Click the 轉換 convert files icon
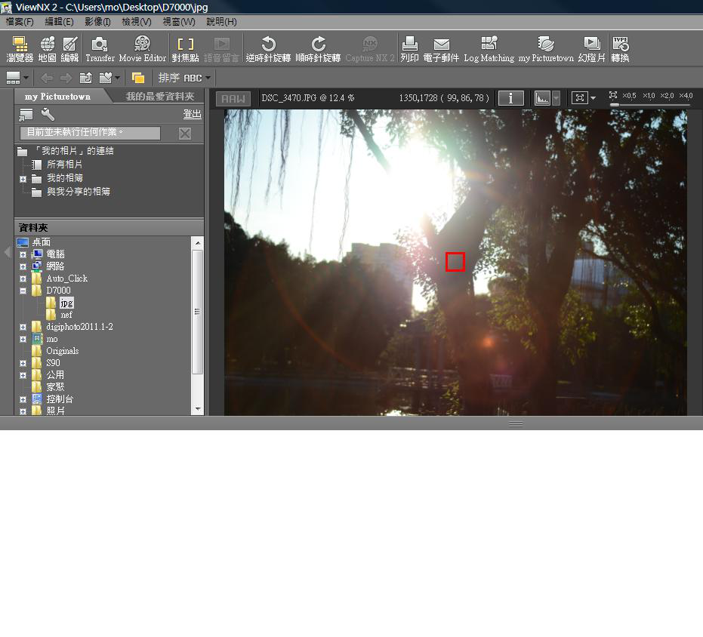The height and width of the screenshot is (637, 703). click(x=620, y=49)
